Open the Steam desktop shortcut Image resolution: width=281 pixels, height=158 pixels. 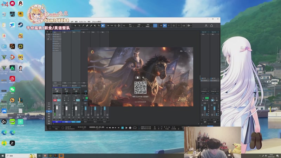tap(21, 25)
